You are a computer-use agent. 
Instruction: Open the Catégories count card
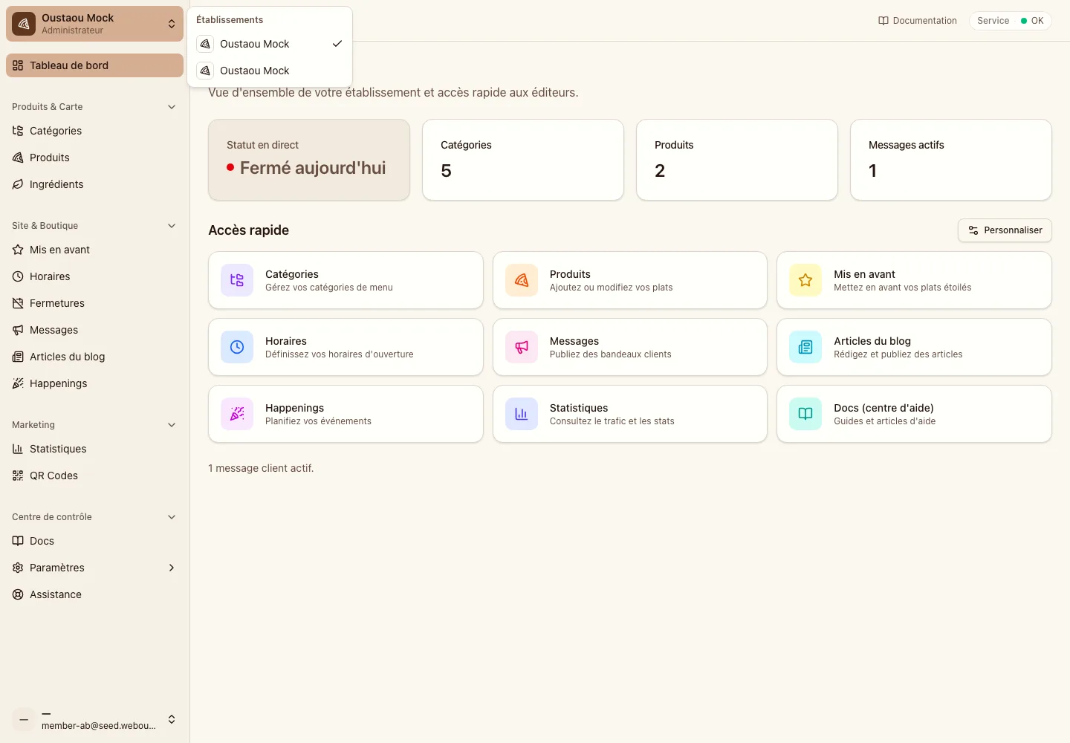click(523, 160)
